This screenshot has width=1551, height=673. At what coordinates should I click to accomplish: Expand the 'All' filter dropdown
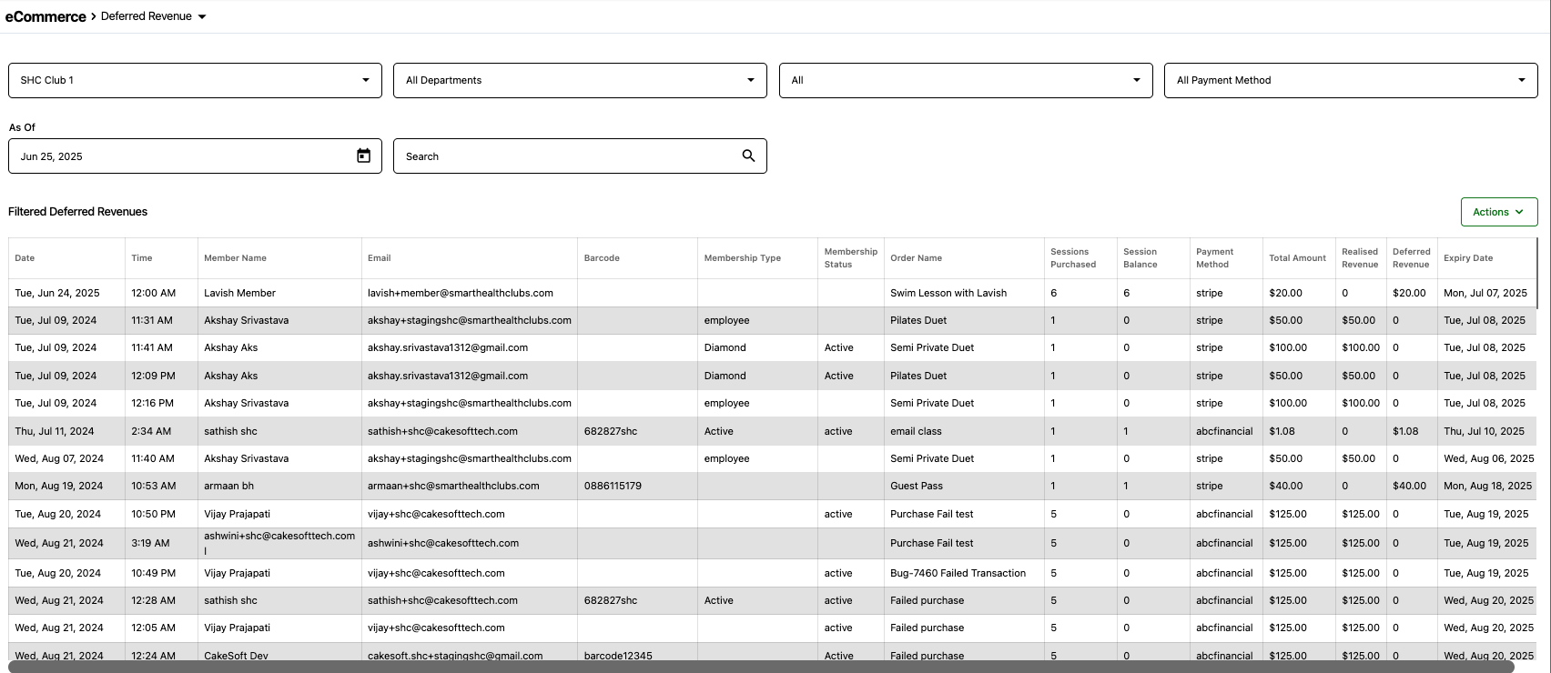point(966,80)
